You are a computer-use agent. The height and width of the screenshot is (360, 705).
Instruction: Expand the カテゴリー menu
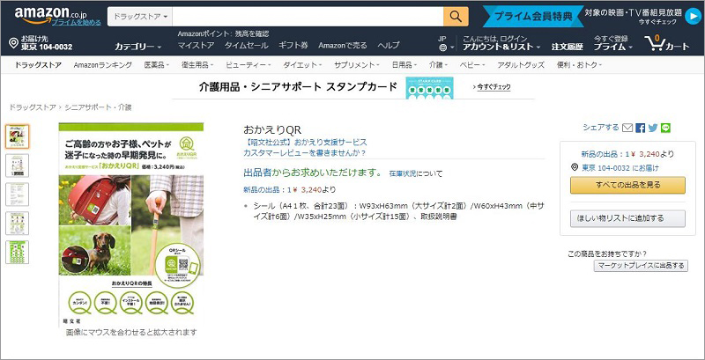pyautogui.click(x=138, y=47)
